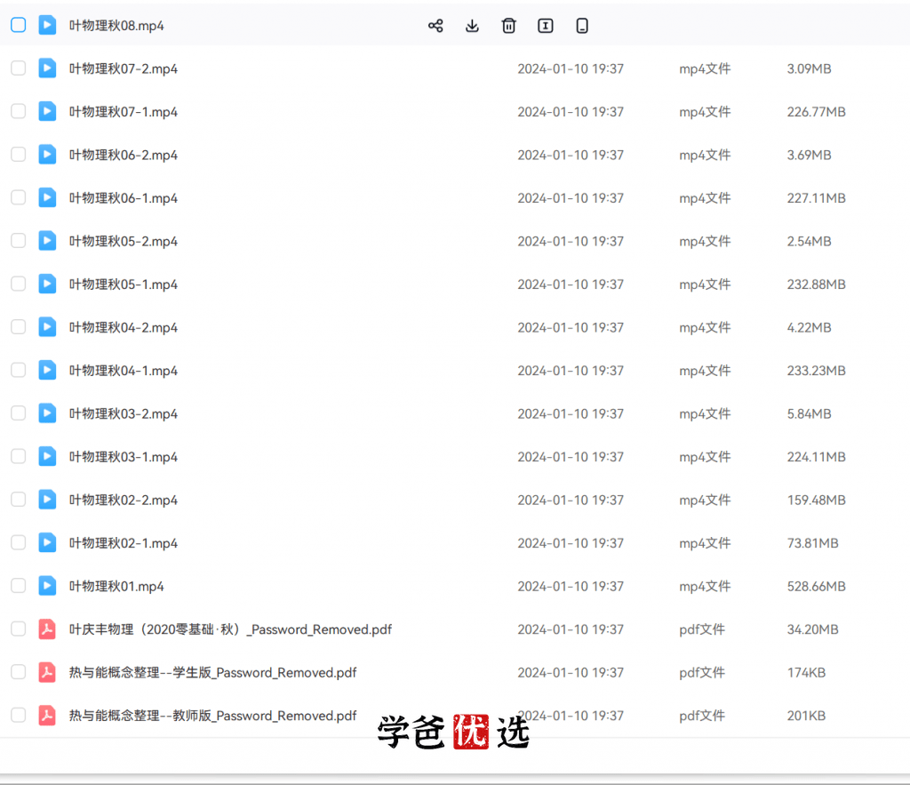This screenshot has height=785, width=910.
Task: Open 叶庆丰物理（2020零基础·秋）_Password_Removed.pdf
Action: coord(230,629)
